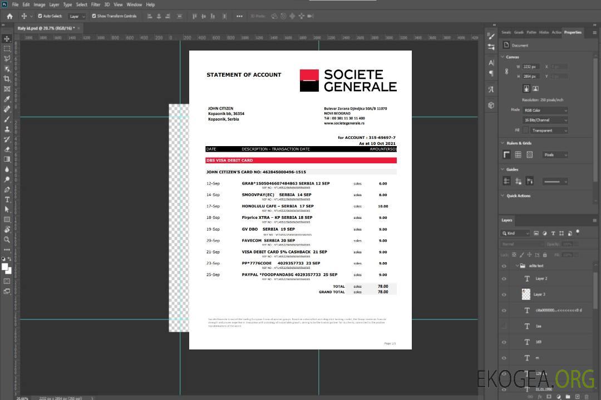Click the lock all layers padlock icon
Screen dimensions: 601x400
click(x=544, y=255)
